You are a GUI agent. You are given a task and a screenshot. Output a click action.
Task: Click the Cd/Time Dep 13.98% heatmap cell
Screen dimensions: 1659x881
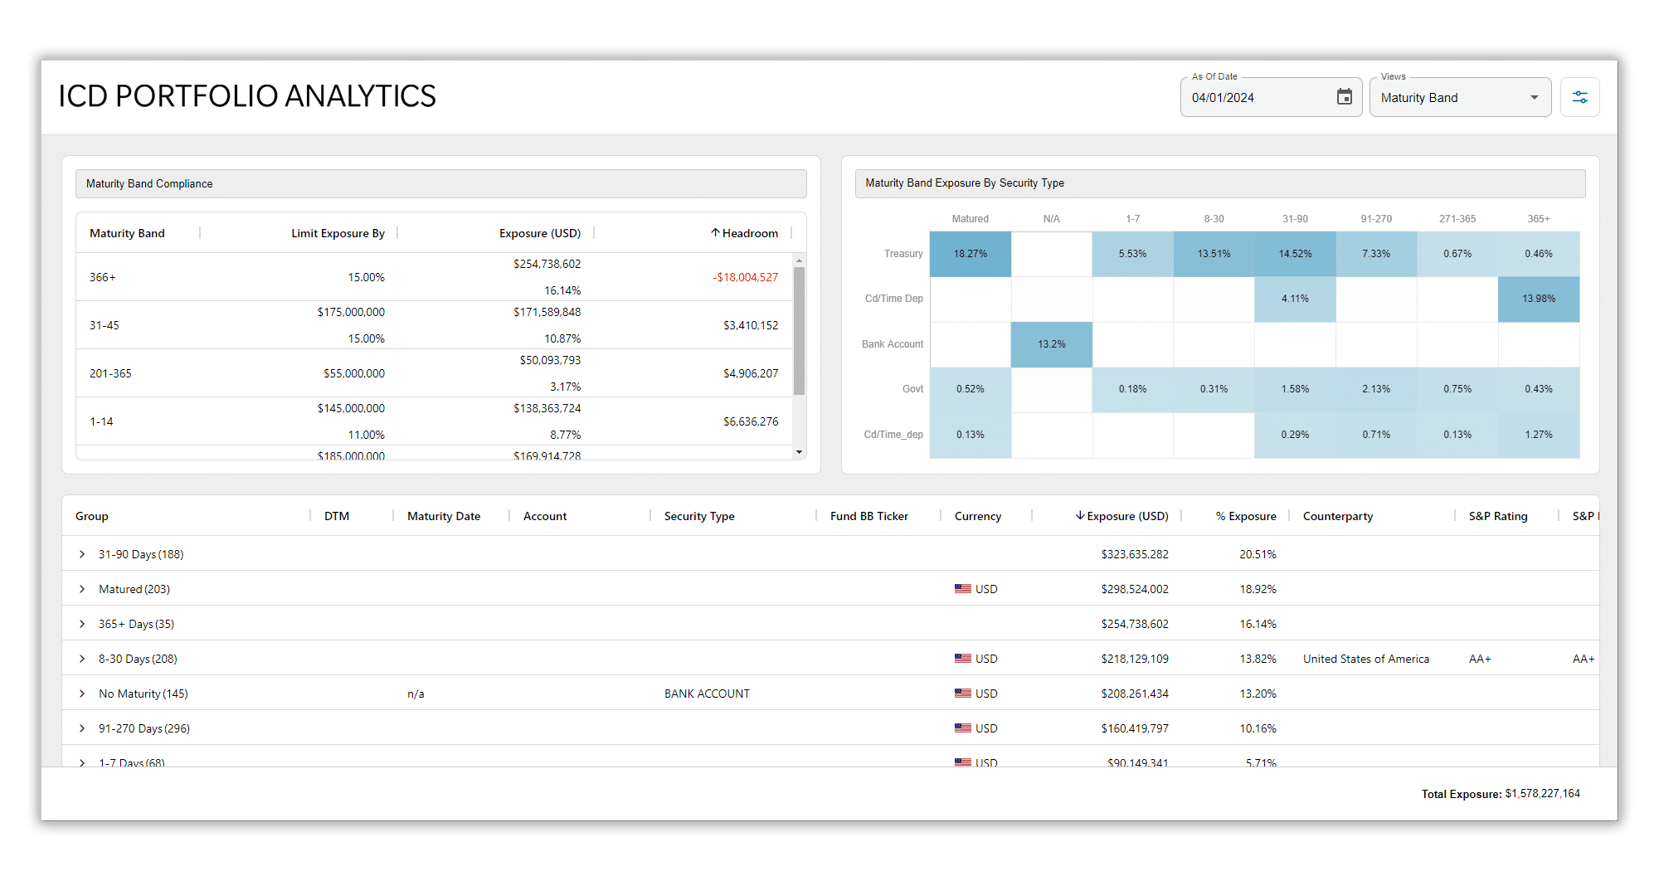(x=1538, y=299)
